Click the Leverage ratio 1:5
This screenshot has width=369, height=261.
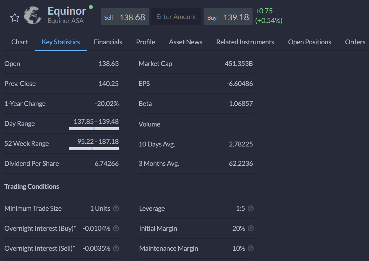point(240,208)
